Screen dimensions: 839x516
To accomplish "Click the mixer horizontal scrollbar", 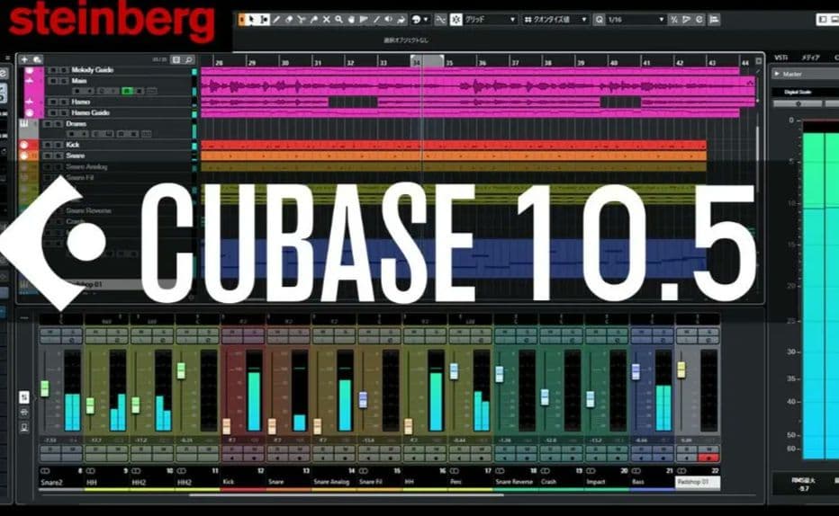I will (x=347, y=494).
